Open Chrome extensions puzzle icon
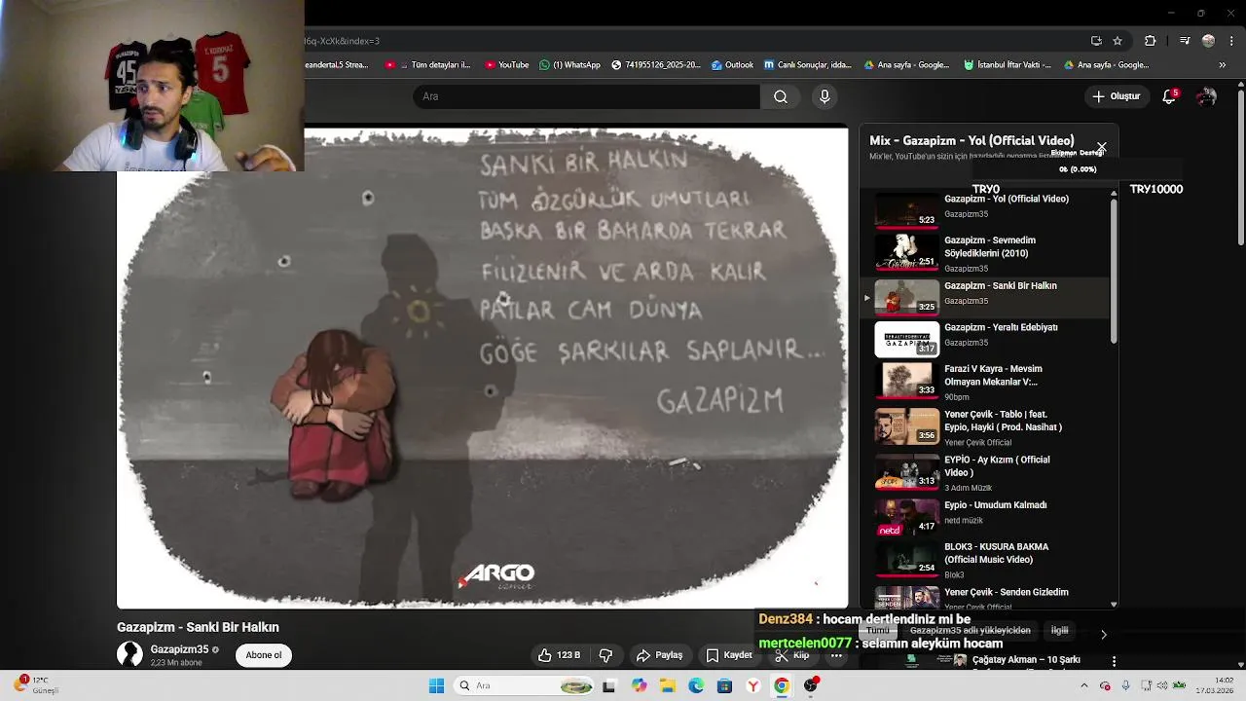Viewport: 1246px width, 701px height. tap(1151, 41)
